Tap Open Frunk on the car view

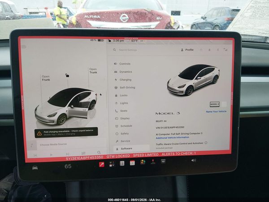tap(46, 78)
